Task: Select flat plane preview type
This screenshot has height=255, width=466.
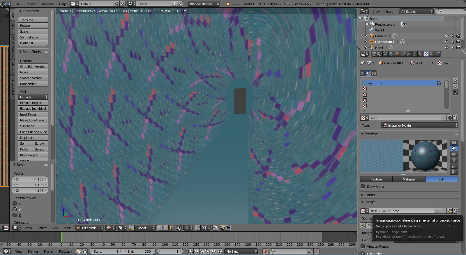Action: [454, 143]
